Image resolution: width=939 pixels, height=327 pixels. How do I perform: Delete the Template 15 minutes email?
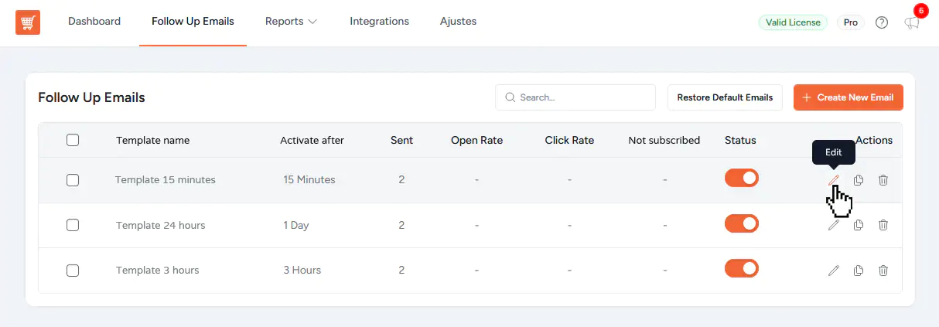click(x=883, y=180)
